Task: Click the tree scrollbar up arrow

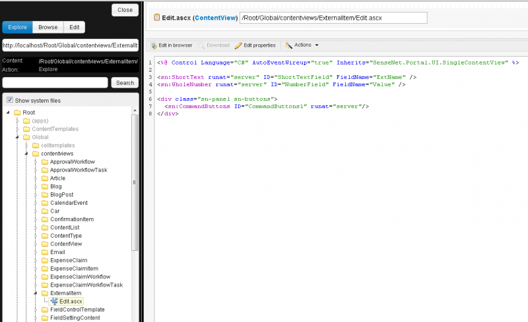Action: click(135, 111)
